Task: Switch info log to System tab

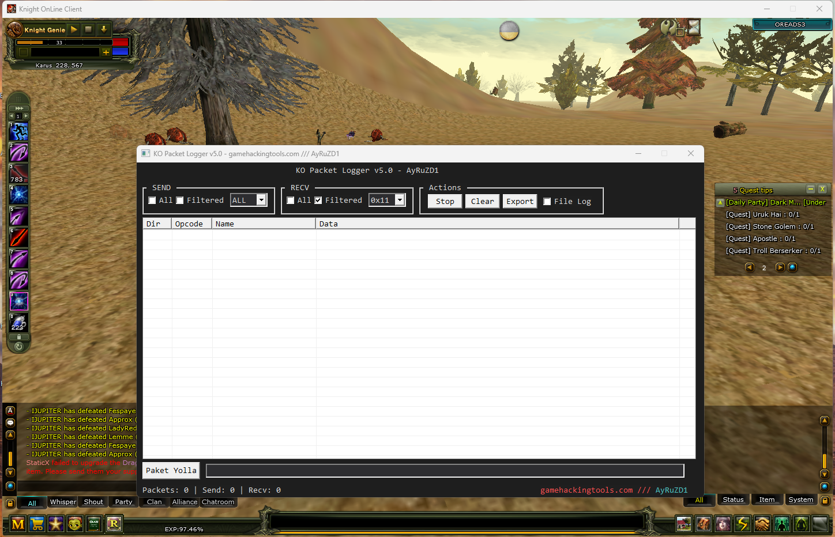Action: click(x=801, y=500)
